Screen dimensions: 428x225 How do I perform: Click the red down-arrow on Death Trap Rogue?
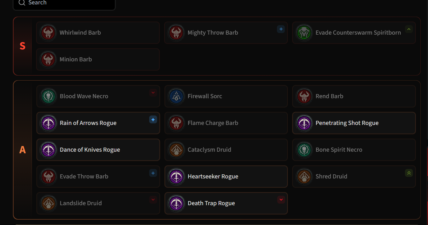tap(281, 200)
